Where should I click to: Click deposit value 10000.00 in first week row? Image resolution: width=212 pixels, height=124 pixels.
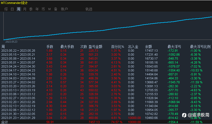pyautogui.click(x=134, y=118)
